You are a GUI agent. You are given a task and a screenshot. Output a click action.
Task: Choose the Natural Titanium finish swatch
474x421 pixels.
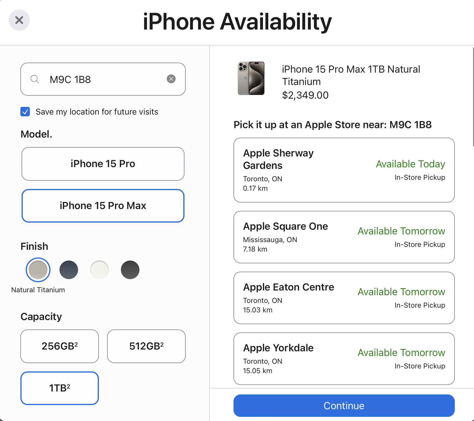click(x=38, y=270)
